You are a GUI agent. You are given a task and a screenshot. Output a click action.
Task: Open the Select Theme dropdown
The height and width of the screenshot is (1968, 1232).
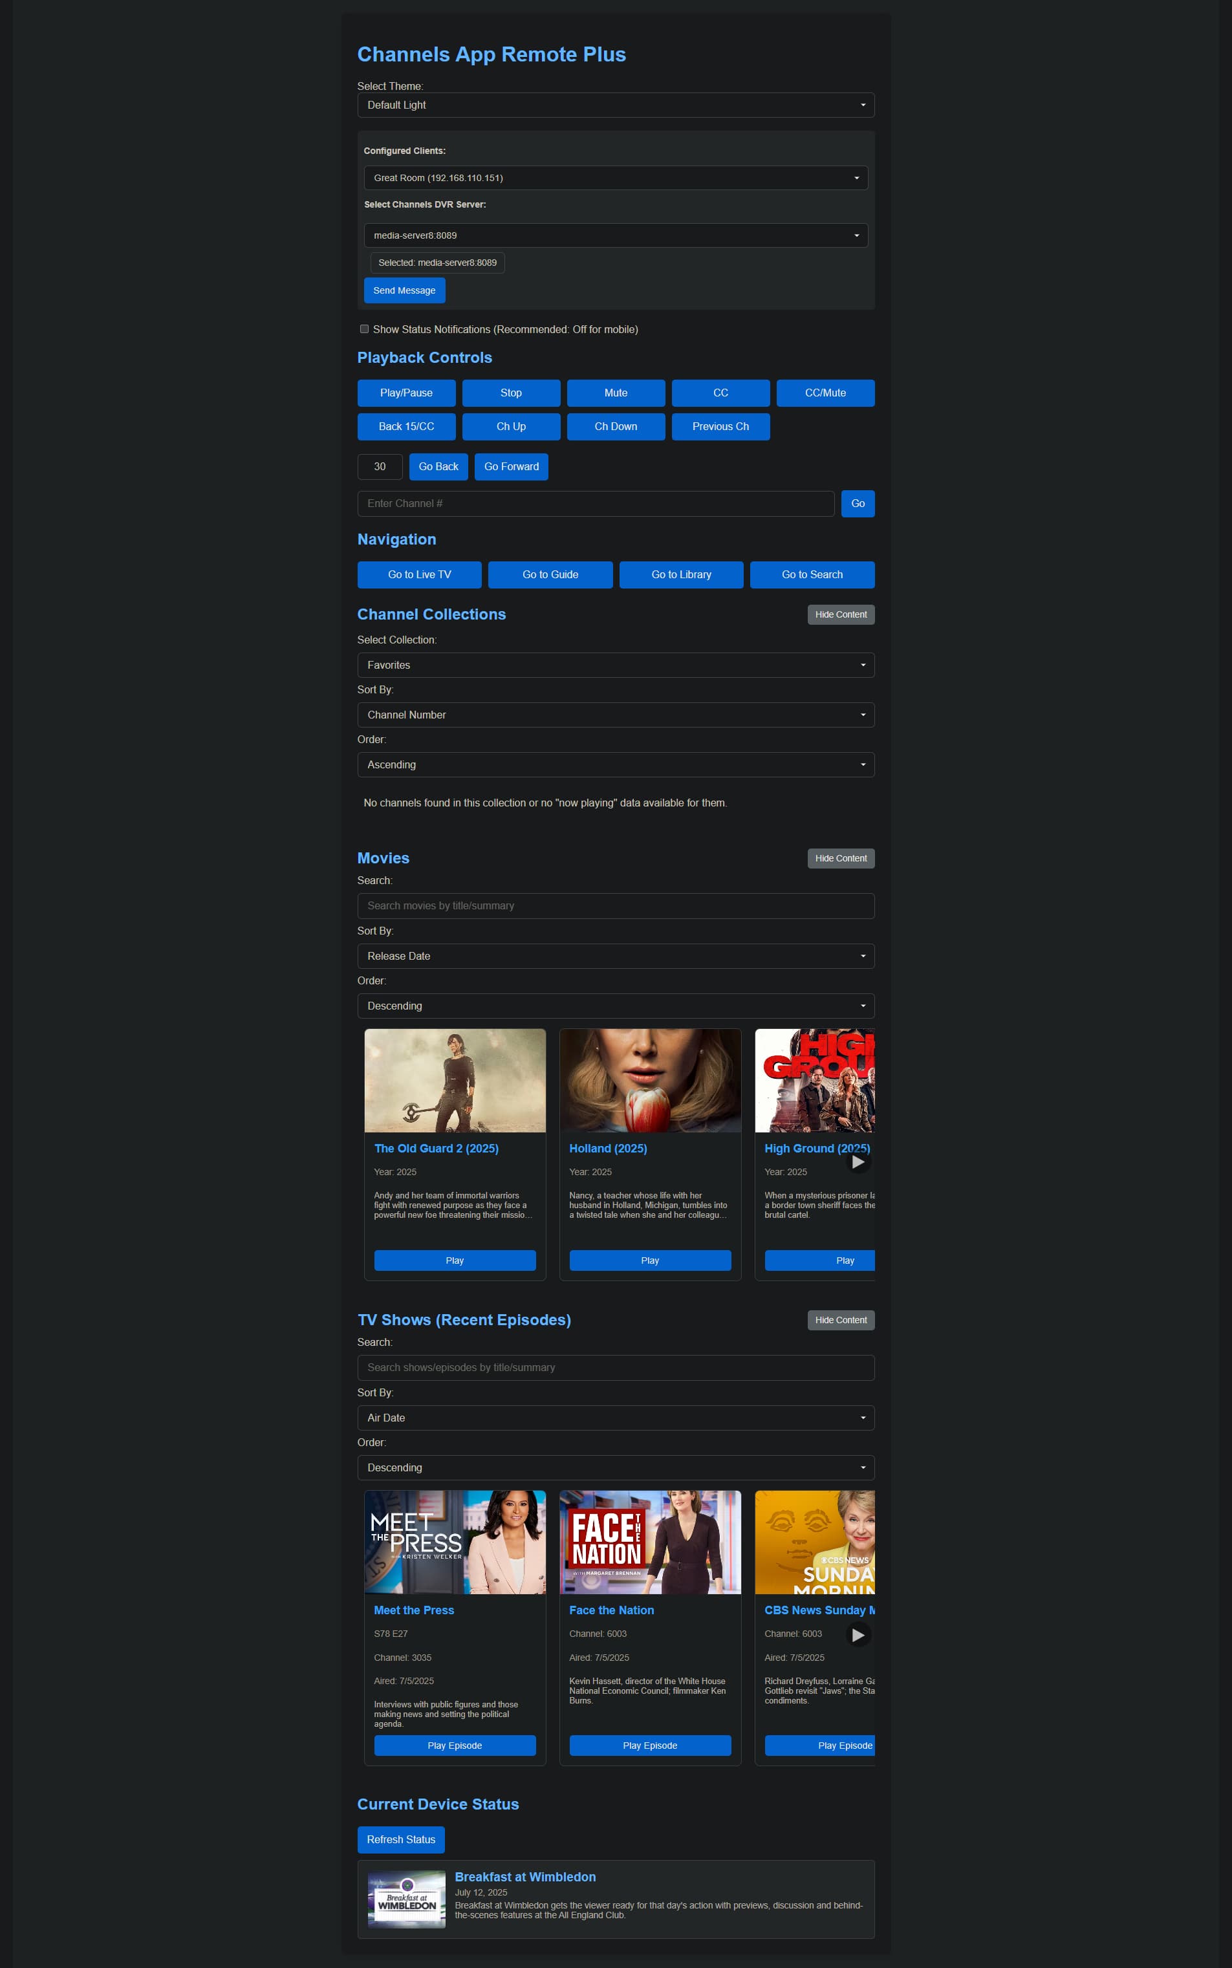pos(615,105)
